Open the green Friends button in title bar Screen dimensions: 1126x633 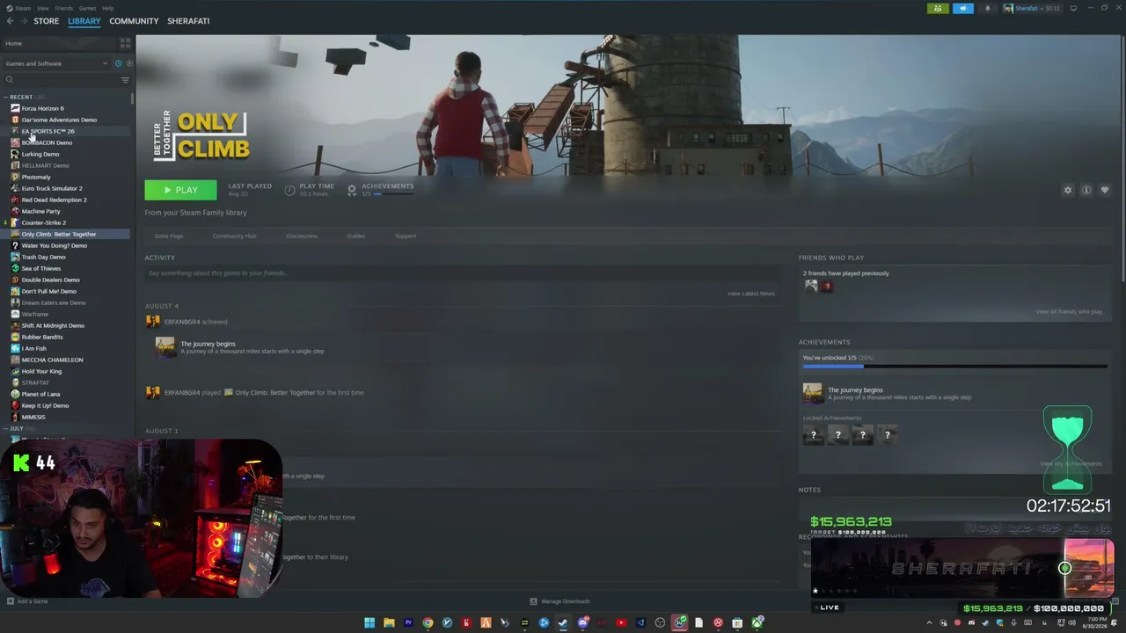click(x=938, y=9)
